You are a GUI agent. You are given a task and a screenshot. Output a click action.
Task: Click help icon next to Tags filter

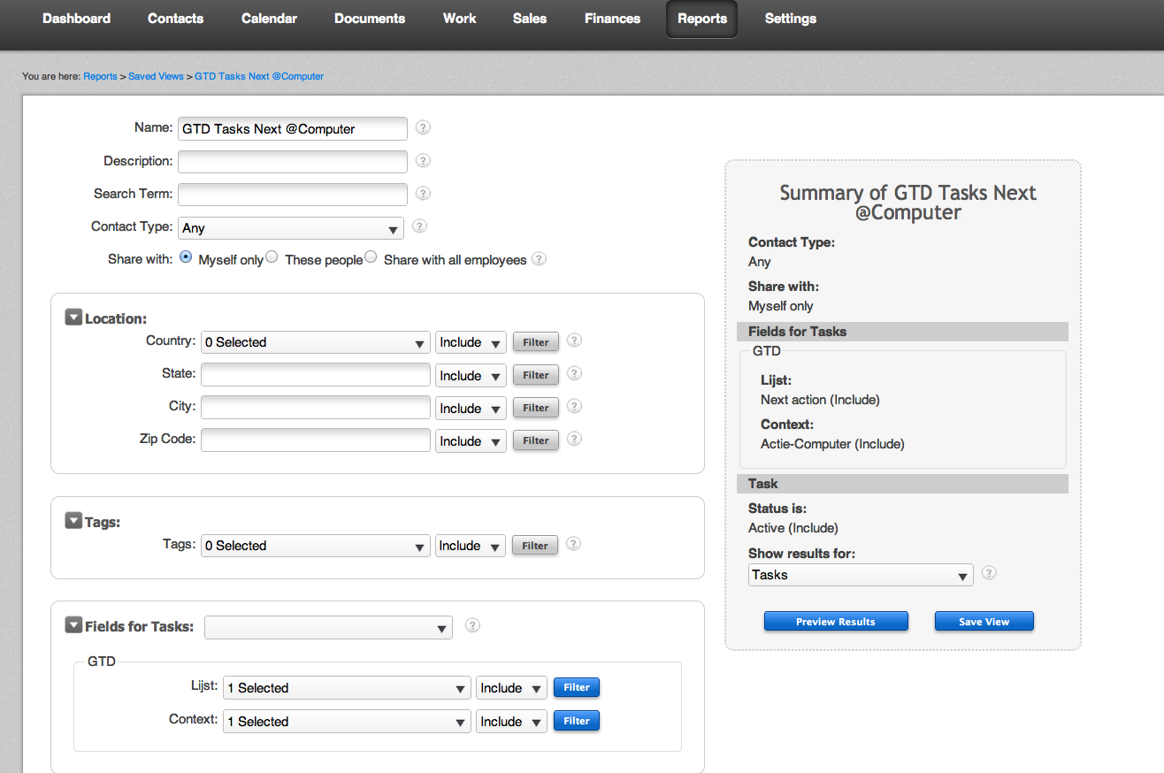coord(573,544)
